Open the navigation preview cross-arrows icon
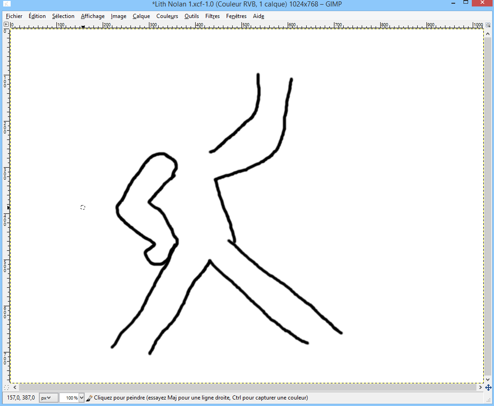Screen dimensions: 494x406 click(488, 387)
